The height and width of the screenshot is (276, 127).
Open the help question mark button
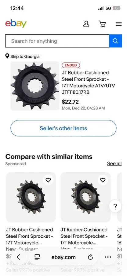click(115, 207)
